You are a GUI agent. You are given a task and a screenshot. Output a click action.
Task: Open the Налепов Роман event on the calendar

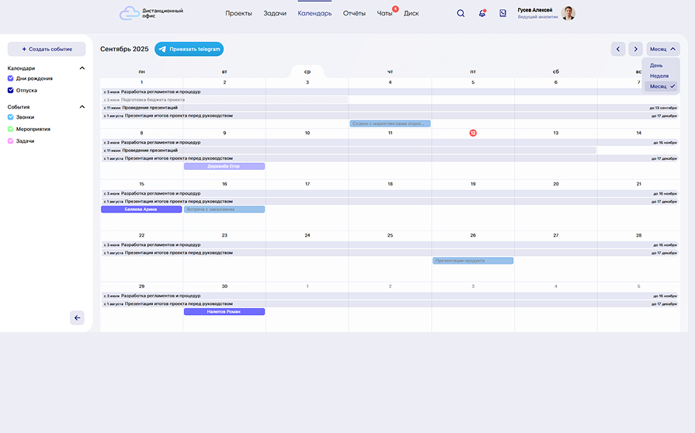(x=224, y=312)
